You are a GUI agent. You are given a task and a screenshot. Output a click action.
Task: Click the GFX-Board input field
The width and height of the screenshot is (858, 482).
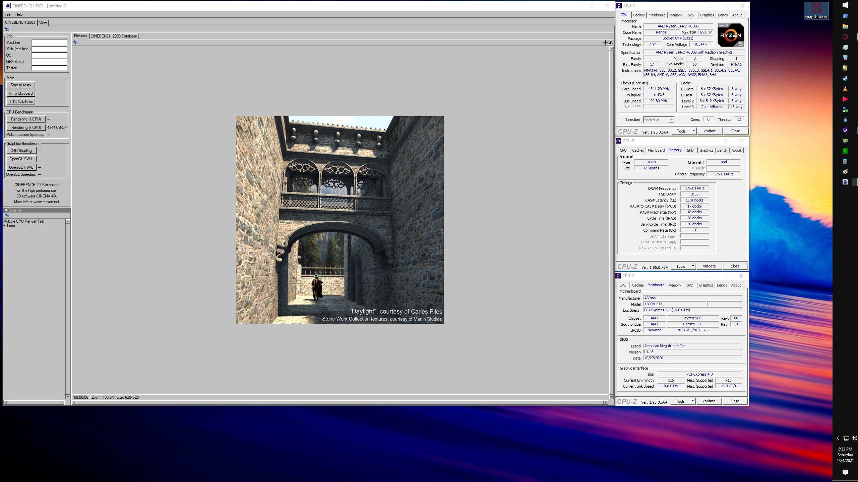click(50, 62)
